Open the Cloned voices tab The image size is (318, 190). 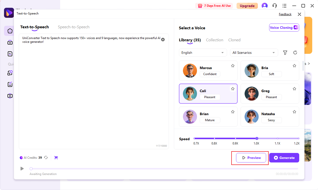click(234, 40)
